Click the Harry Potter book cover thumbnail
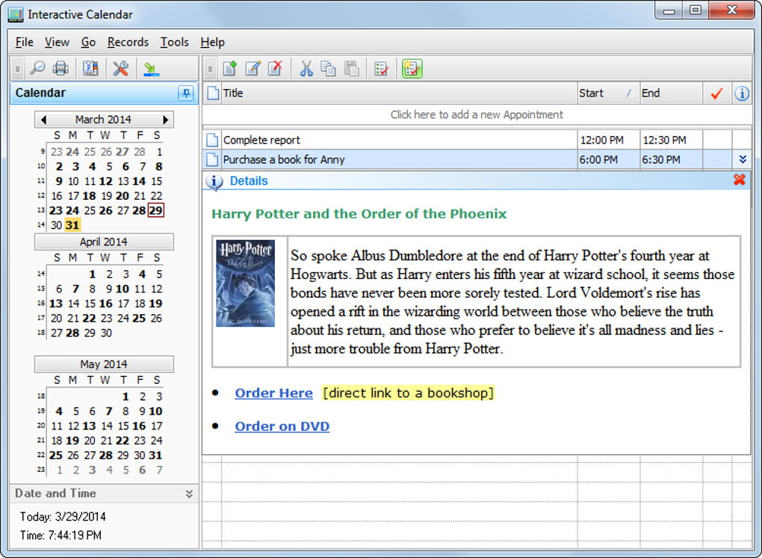762x558 pixels. (x=246, y=283)
